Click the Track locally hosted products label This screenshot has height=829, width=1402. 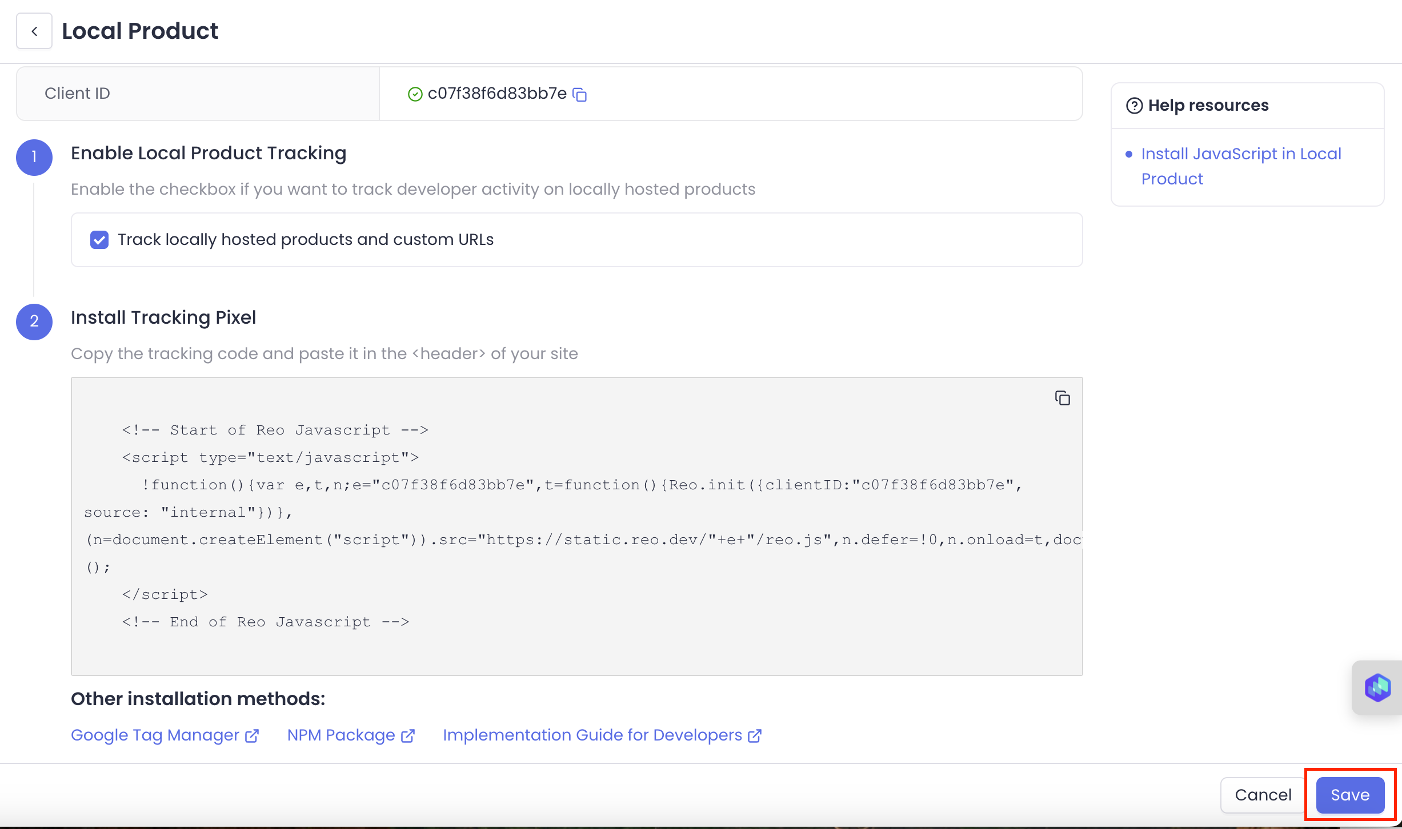(x=305, y=240)
